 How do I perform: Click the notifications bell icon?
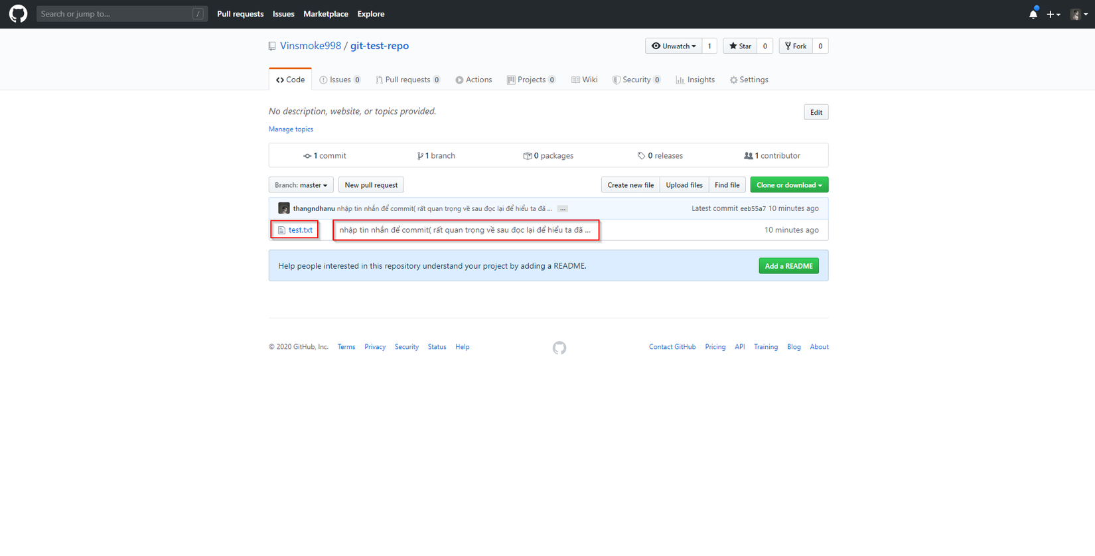click(1033, 14)
